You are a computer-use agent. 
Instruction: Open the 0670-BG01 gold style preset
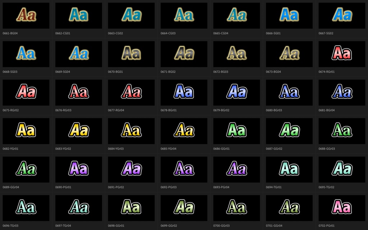pos(131,54)
